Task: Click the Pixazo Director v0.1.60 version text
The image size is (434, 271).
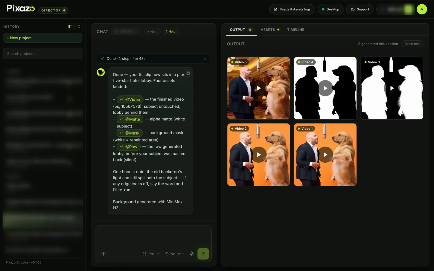Action: [24, 263]
